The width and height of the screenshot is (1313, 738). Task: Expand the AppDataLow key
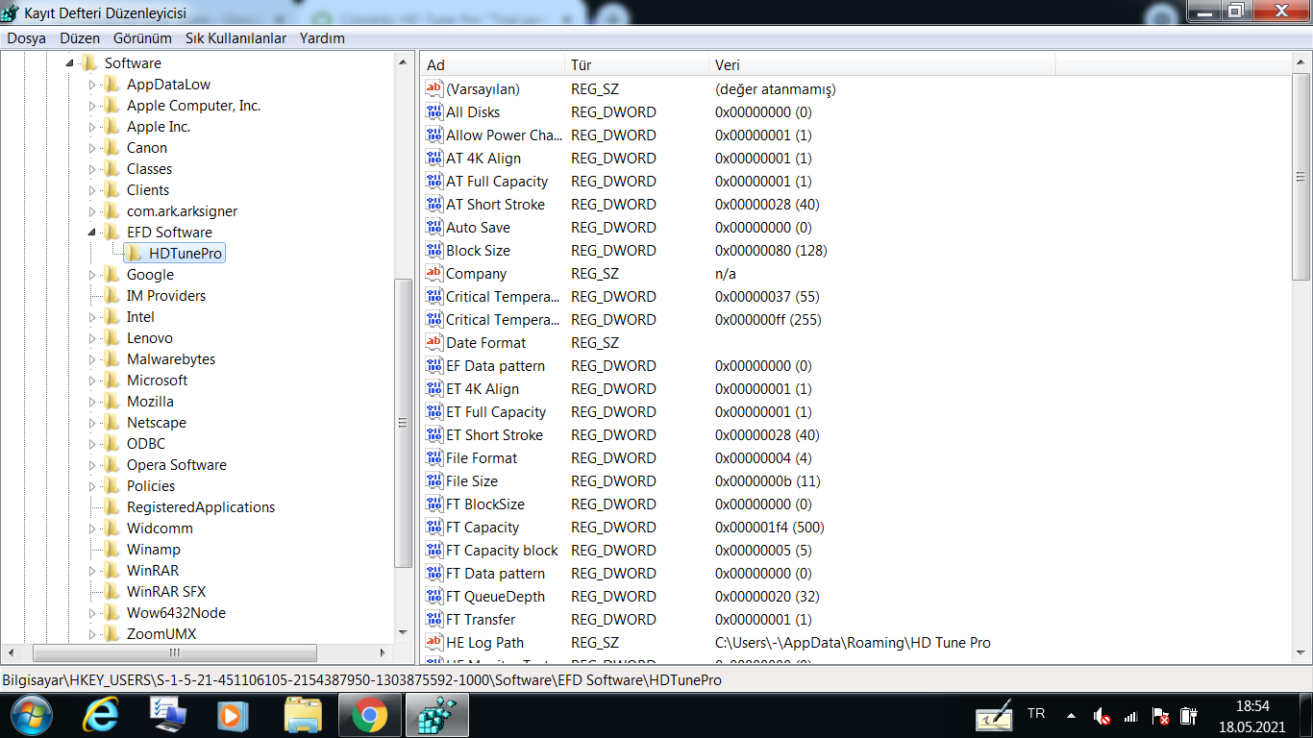(x=93, y=85)
